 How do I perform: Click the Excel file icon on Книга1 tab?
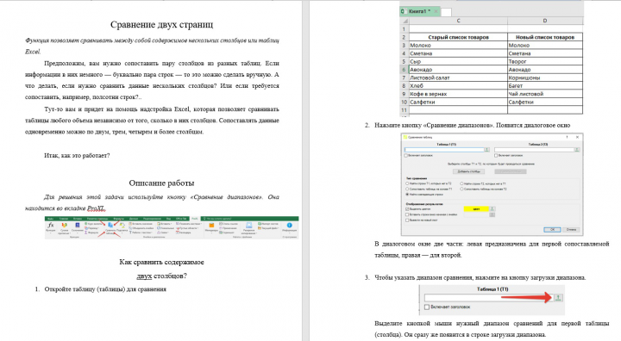click(403, 11)
